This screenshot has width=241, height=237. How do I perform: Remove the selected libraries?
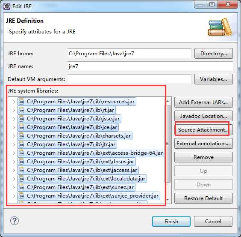(203, 157)
